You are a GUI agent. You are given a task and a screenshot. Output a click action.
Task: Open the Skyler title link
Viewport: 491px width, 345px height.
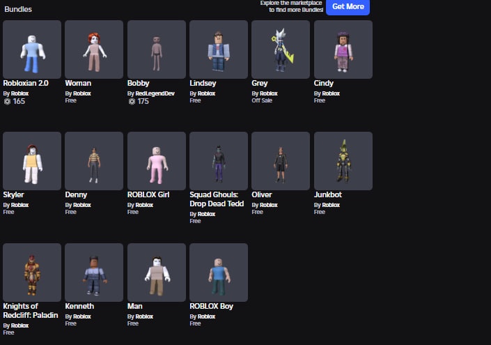[13, 195]
